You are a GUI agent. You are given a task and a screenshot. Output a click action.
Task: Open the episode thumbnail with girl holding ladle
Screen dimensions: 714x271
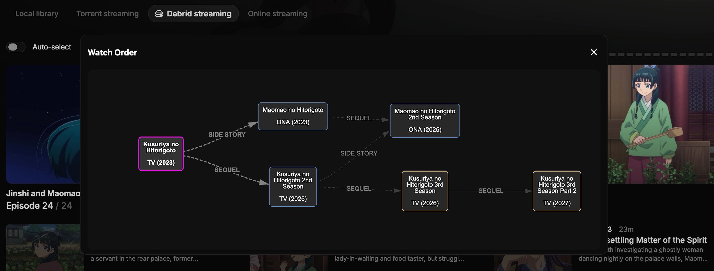(661, 124)
